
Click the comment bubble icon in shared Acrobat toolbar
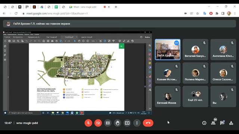click(120, 41)
